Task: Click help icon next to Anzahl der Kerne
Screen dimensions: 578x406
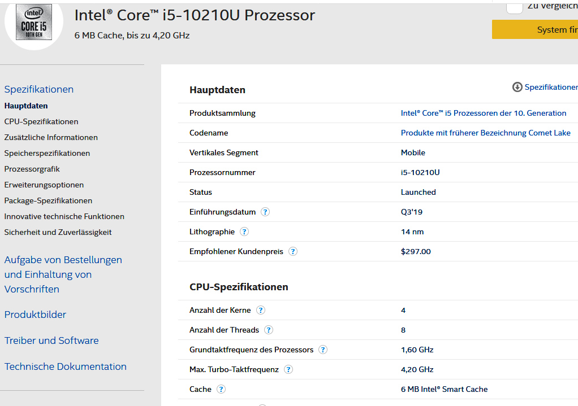Action: click(x=261, y=311)
